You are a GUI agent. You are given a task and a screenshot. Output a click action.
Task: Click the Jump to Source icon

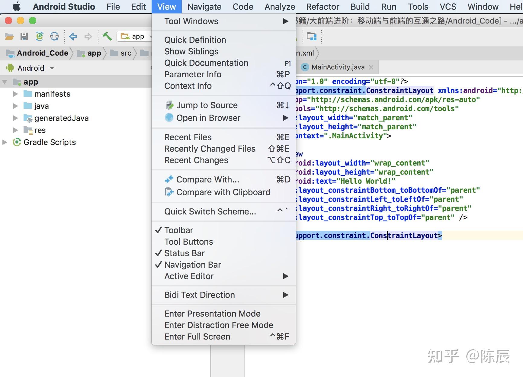tap(169, 105)
